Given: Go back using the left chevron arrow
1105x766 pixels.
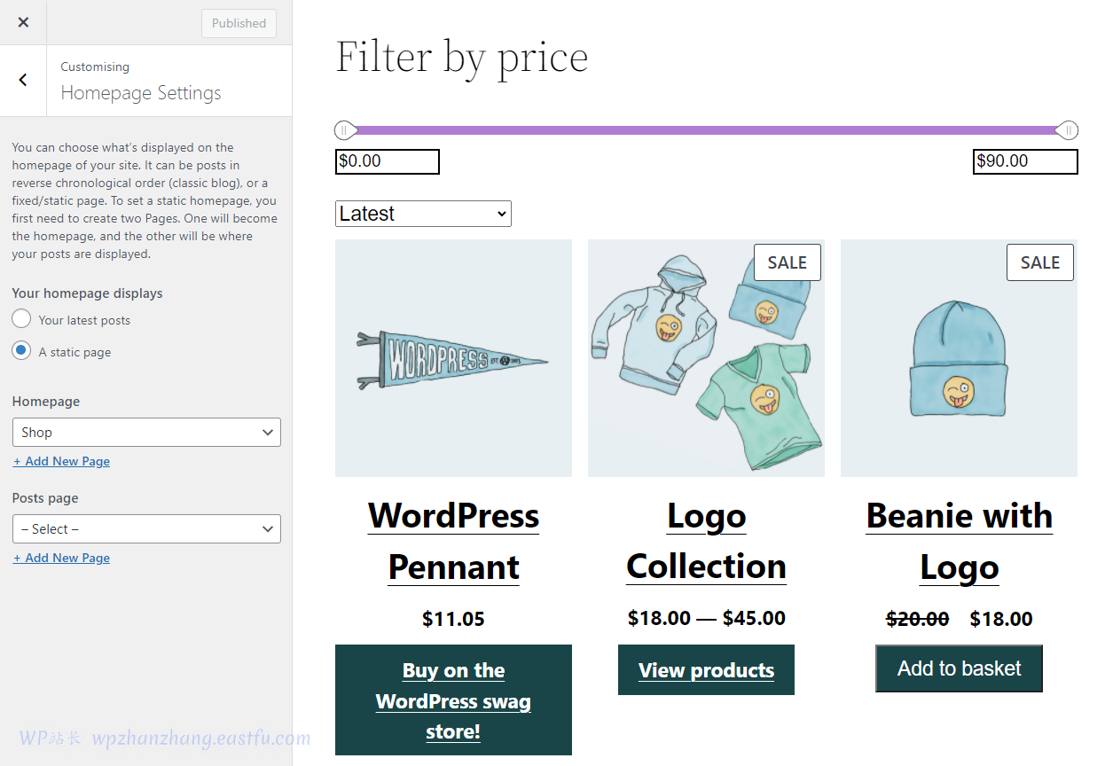Looking at the screenshot, I should point(23,80).
